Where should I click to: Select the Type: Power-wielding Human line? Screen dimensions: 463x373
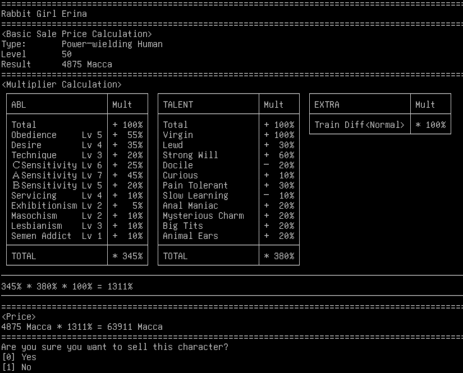pos(82,44)
